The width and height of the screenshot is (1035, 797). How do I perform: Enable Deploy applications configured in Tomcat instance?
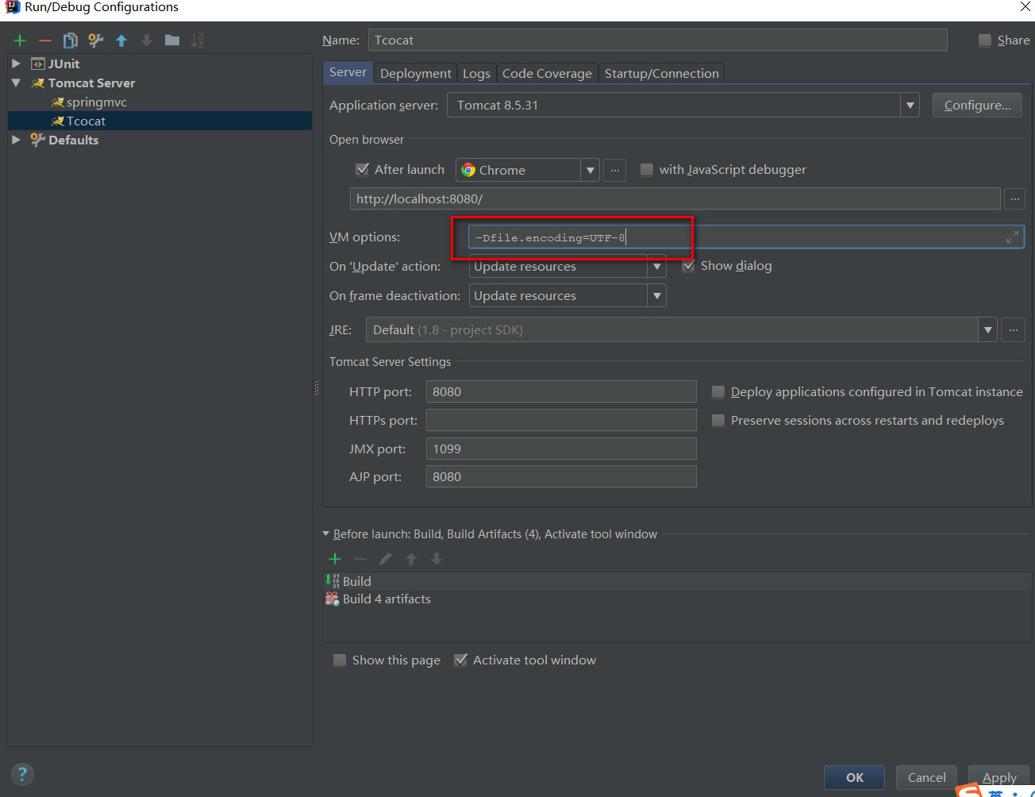pyautogui.click(x=718, y=391)
